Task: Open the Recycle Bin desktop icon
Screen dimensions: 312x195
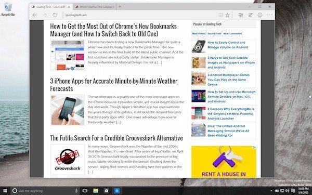Action: point(8,9)
